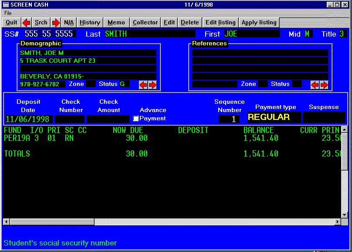Click the Sequence Number field

tap(229, 119)
